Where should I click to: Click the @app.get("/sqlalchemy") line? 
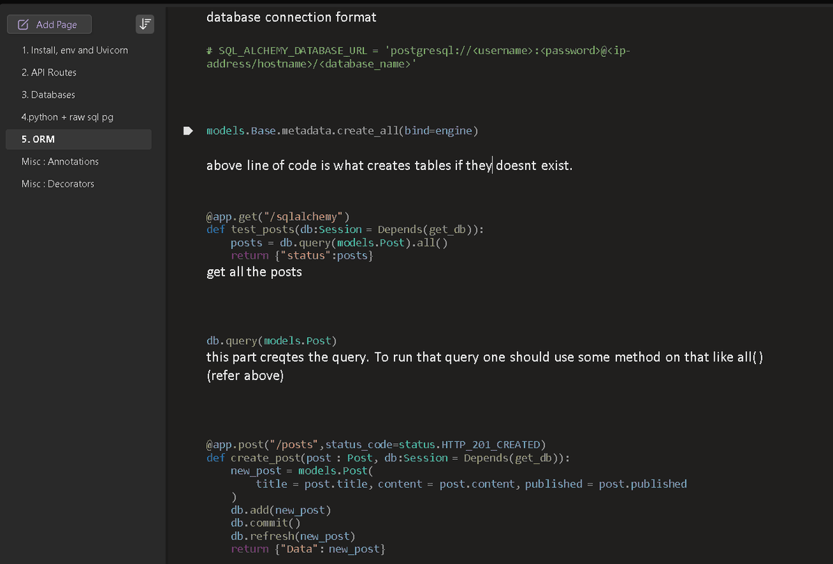[278, 216]
